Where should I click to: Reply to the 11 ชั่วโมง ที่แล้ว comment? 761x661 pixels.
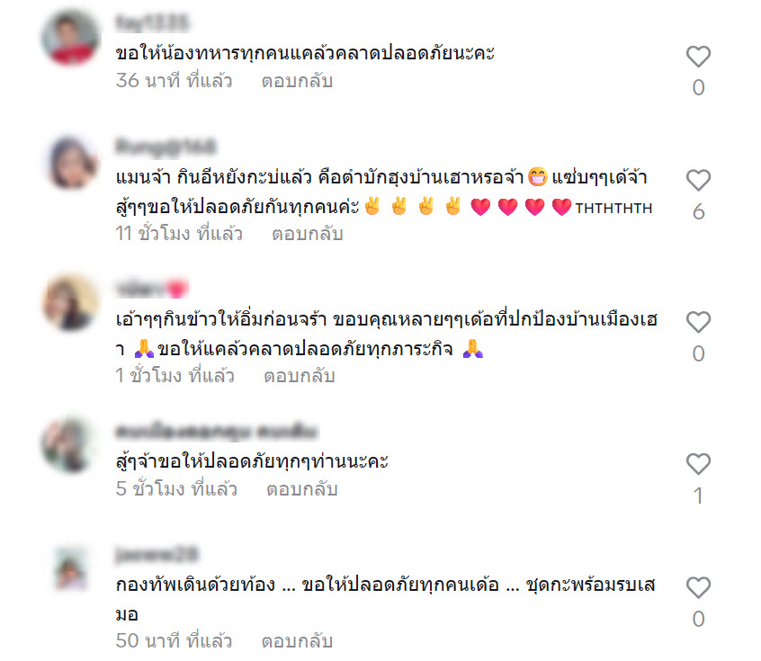point(308,234)
